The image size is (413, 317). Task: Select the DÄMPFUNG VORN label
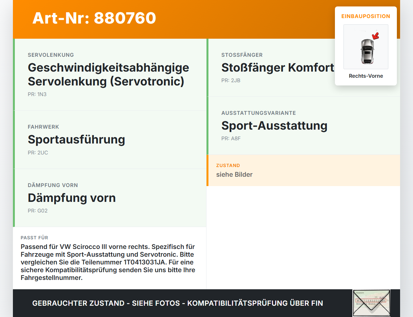[53, 185]
